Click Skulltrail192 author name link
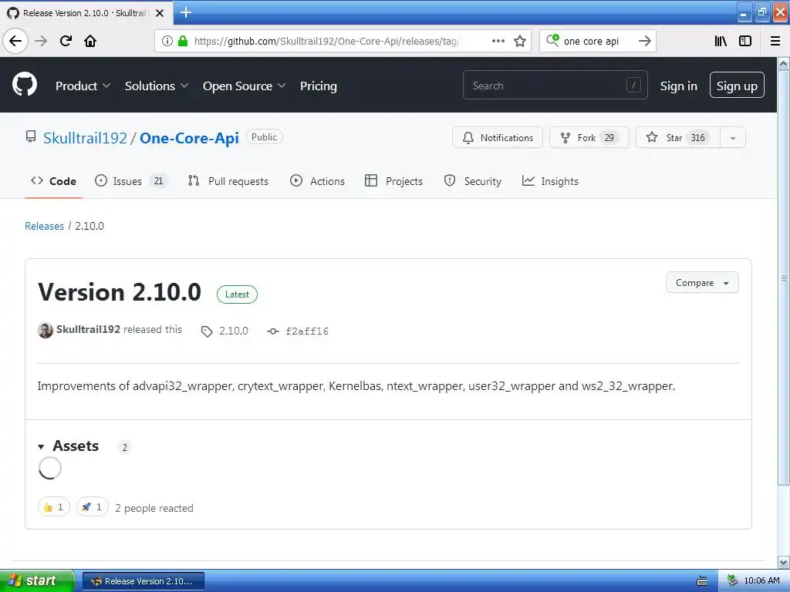Image resolution: width=790 pixels, height=592 pixels. [88, 329]
